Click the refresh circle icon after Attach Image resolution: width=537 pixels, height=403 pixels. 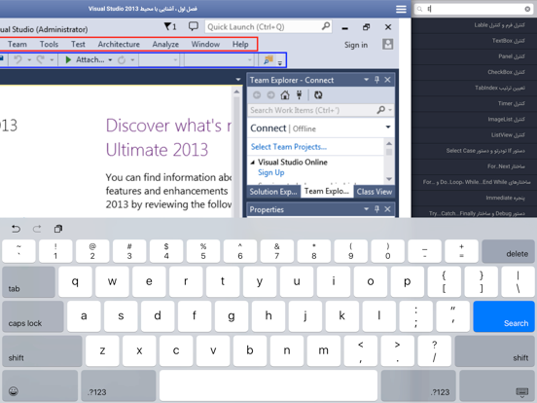click(x=122, y=60)
